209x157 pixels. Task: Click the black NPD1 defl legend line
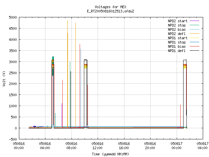pos(194,51)
